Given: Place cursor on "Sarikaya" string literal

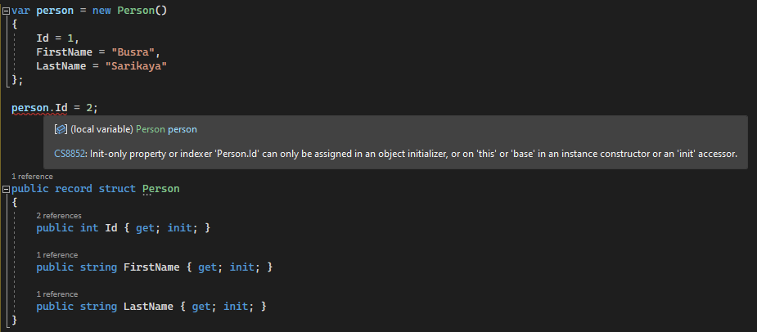Looking at the screenshot, I should point(136,65).
